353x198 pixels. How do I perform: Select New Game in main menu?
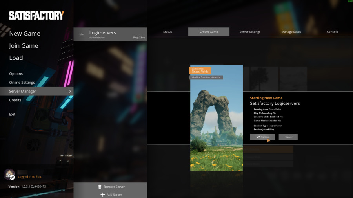pyautogui.click(x=25, y=34)
